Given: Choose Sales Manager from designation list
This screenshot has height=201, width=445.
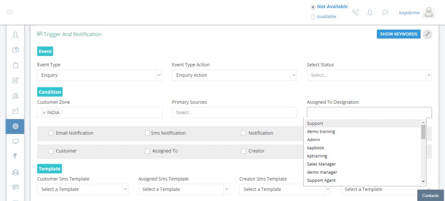Looking at the screenshot, I should (321, 164).
